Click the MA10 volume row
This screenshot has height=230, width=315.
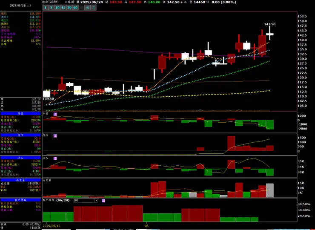coord(20,190)
